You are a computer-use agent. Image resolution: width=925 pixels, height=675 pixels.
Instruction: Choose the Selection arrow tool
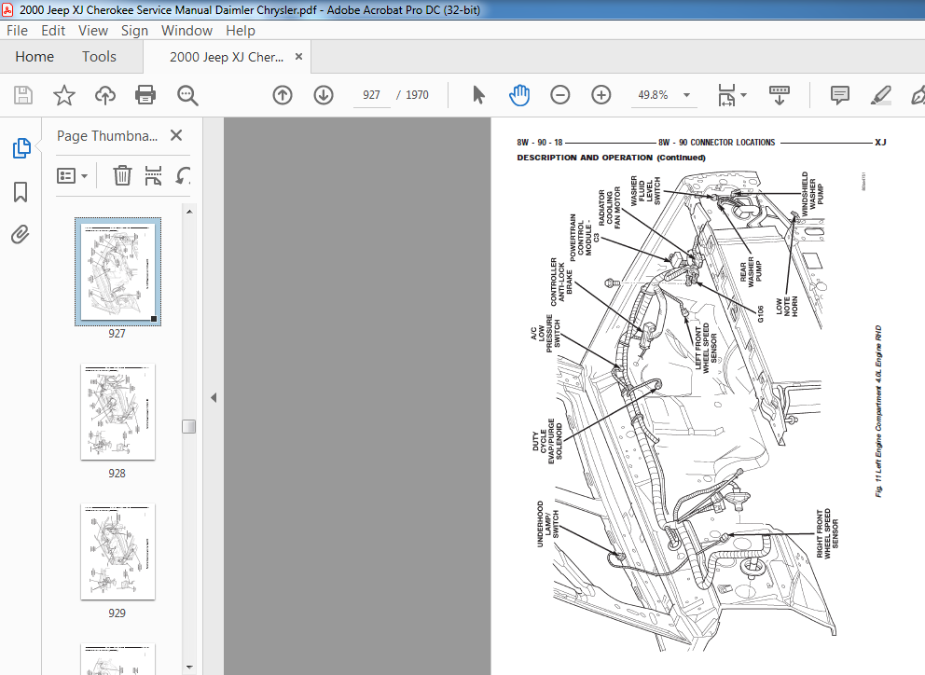[478, 95]
